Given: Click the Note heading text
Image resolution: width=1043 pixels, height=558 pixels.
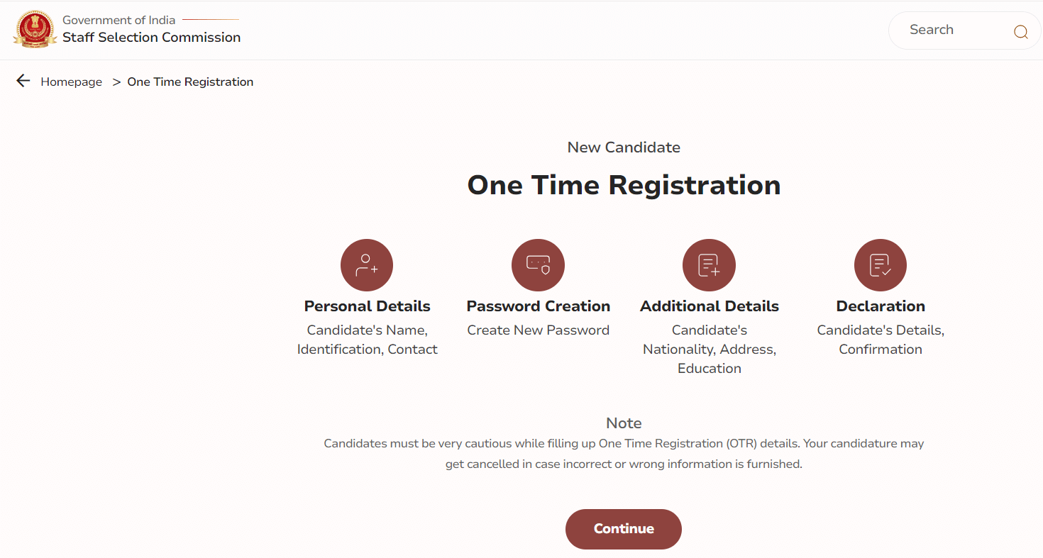Looking at the screenshot, I should (x=624, y=423).
